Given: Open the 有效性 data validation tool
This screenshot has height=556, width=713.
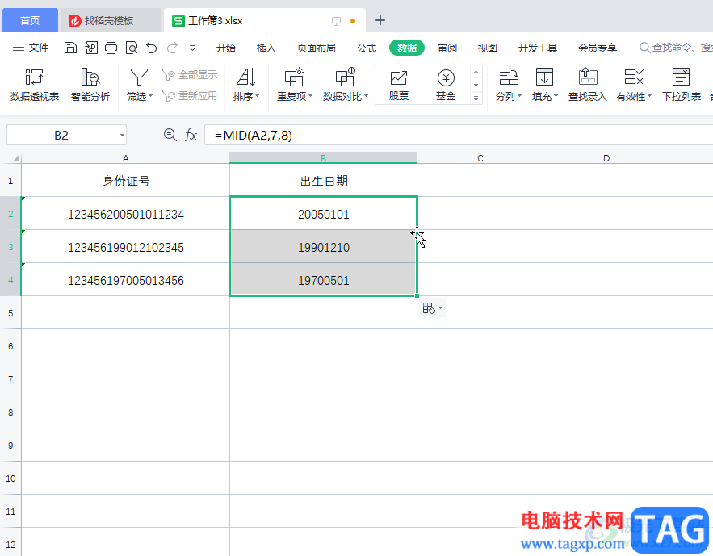Looking at the screenshot, I should (x=634, y=85).
